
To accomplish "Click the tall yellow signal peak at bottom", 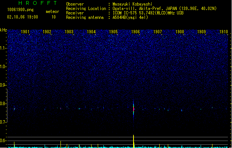I will click(x=134, y=141).
